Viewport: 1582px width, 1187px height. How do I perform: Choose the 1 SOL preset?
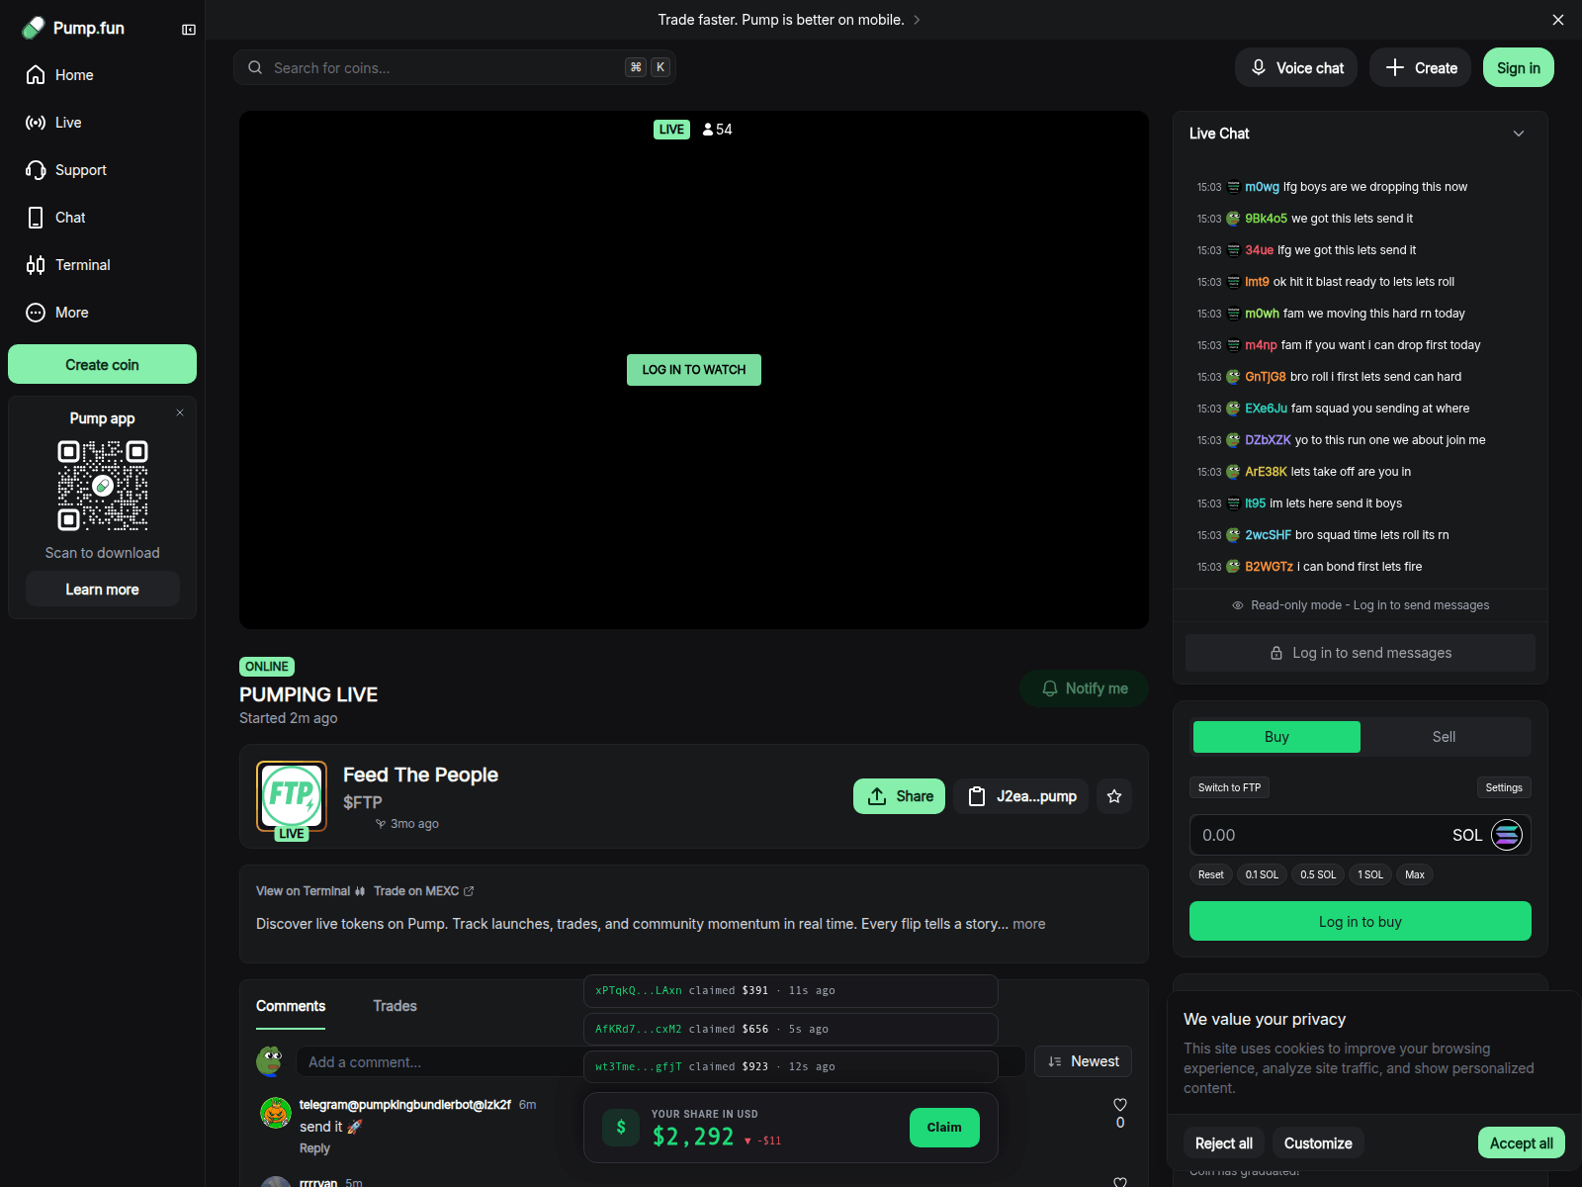coord(1370,874)
